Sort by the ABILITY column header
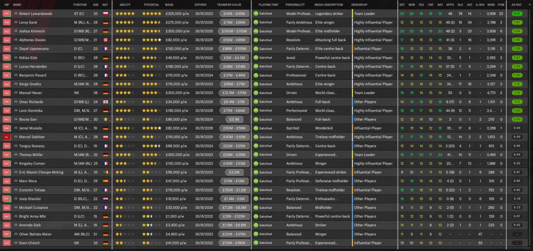 (125, 4)
